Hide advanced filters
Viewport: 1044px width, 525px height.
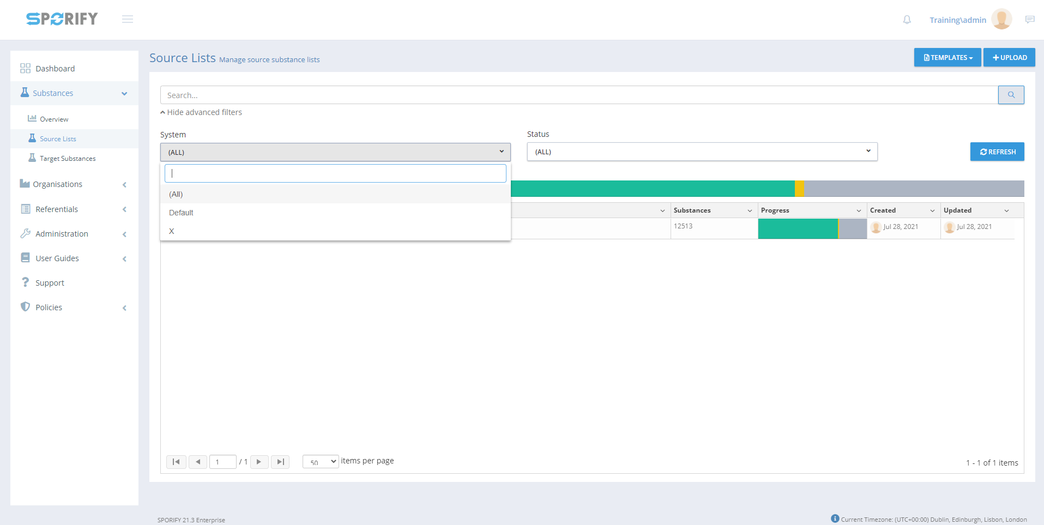pyautogui.click(x=201, y=112)
